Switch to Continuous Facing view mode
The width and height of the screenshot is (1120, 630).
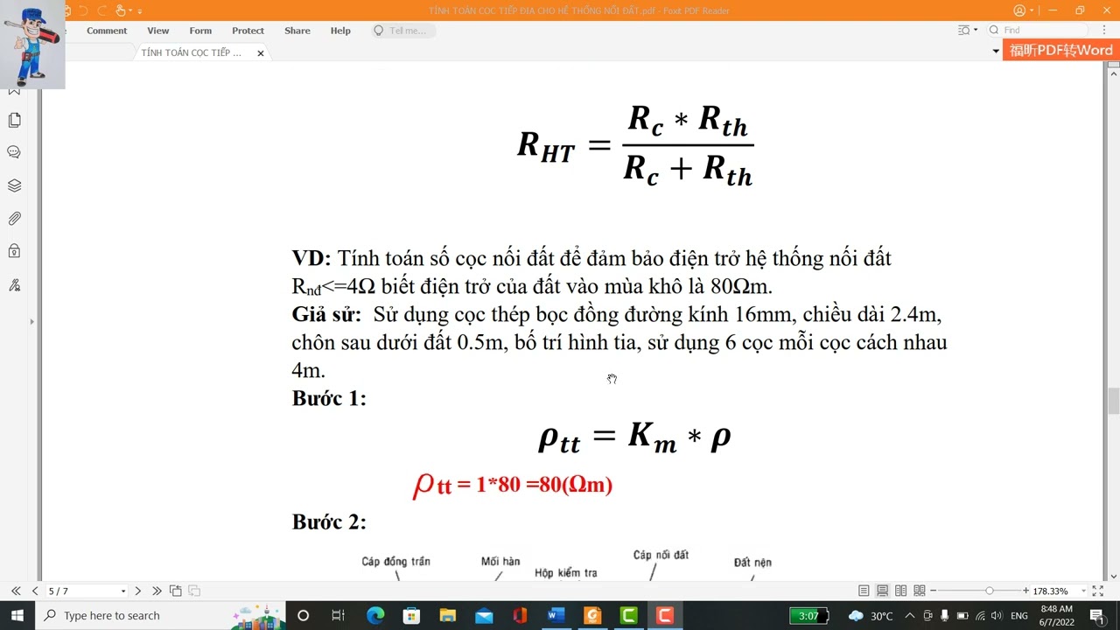coord(919,591)
